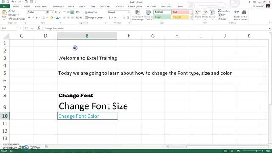Image resolution: width=272 pixels, height=153 pixels.
Task: Click the Increase Indent icon
Action: (81, 17)
